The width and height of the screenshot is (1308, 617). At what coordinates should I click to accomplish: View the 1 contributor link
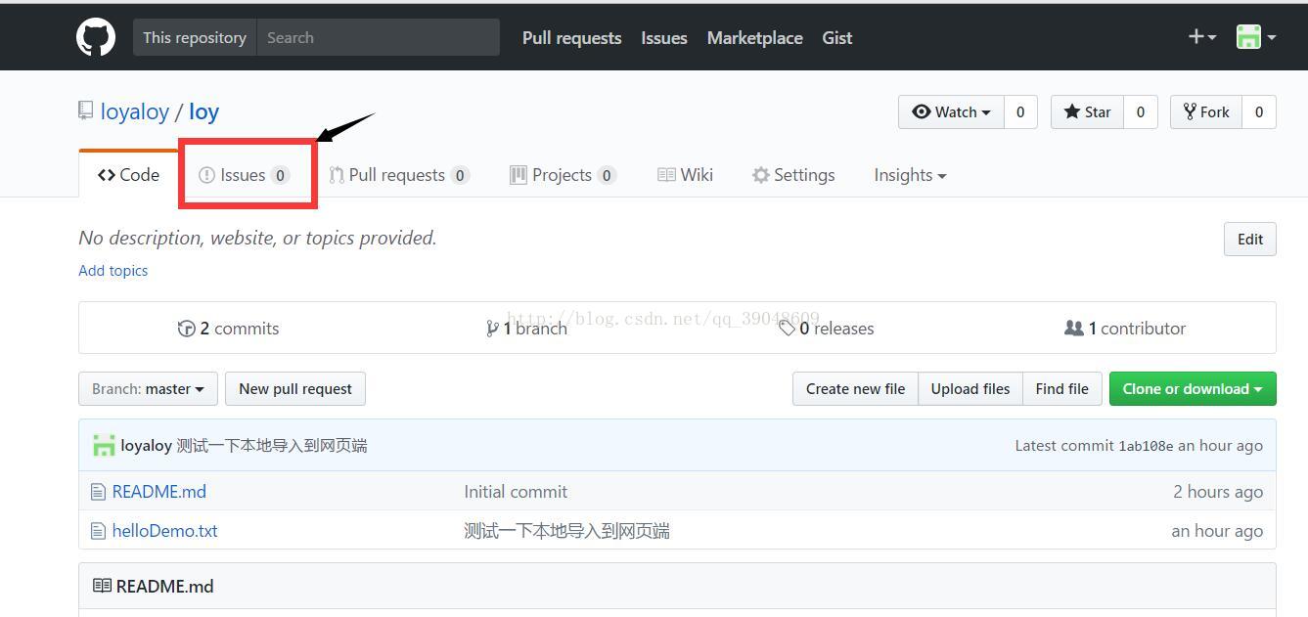pos(1125,329)
